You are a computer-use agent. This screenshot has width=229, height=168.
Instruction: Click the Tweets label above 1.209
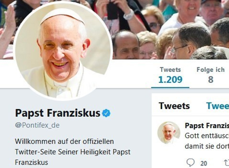[x=170, y=70]
